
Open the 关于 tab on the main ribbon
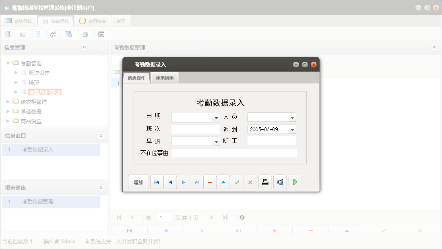click(120, 21)
